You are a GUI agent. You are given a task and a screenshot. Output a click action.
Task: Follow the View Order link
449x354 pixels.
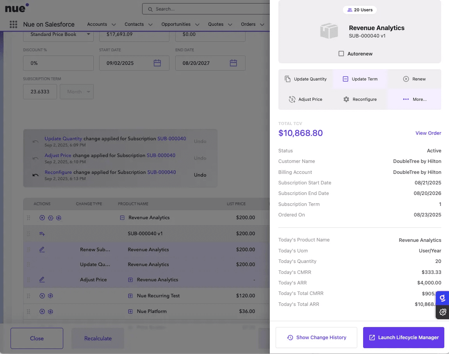tap(428, 133)
